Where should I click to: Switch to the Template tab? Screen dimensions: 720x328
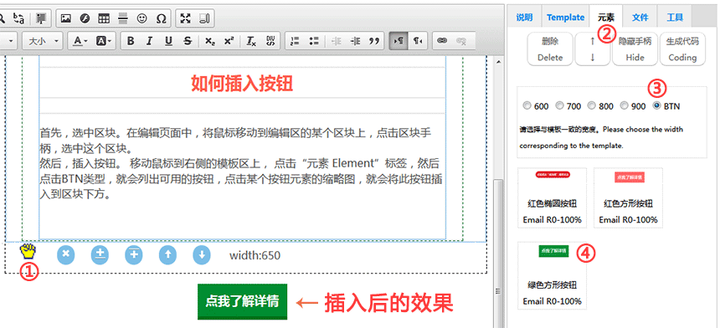point(565,18)
